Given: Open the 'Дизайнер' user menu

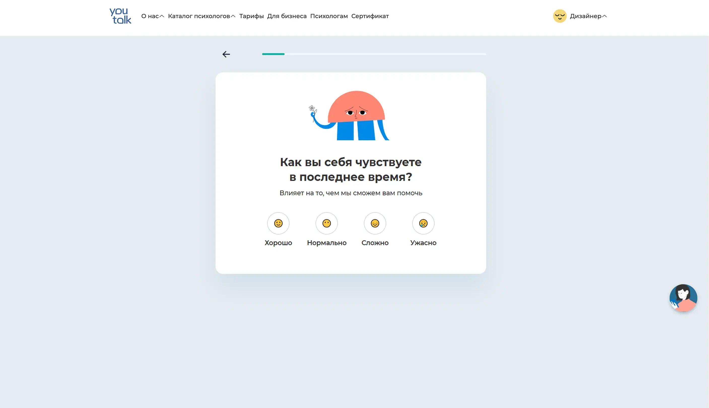Looking at the screenshot, I should pos(588,16).
